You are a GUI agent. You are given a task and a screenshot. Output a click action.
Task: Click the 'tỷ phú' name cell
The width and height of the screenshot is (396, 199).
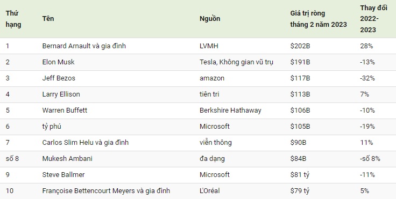coord(52,127)
